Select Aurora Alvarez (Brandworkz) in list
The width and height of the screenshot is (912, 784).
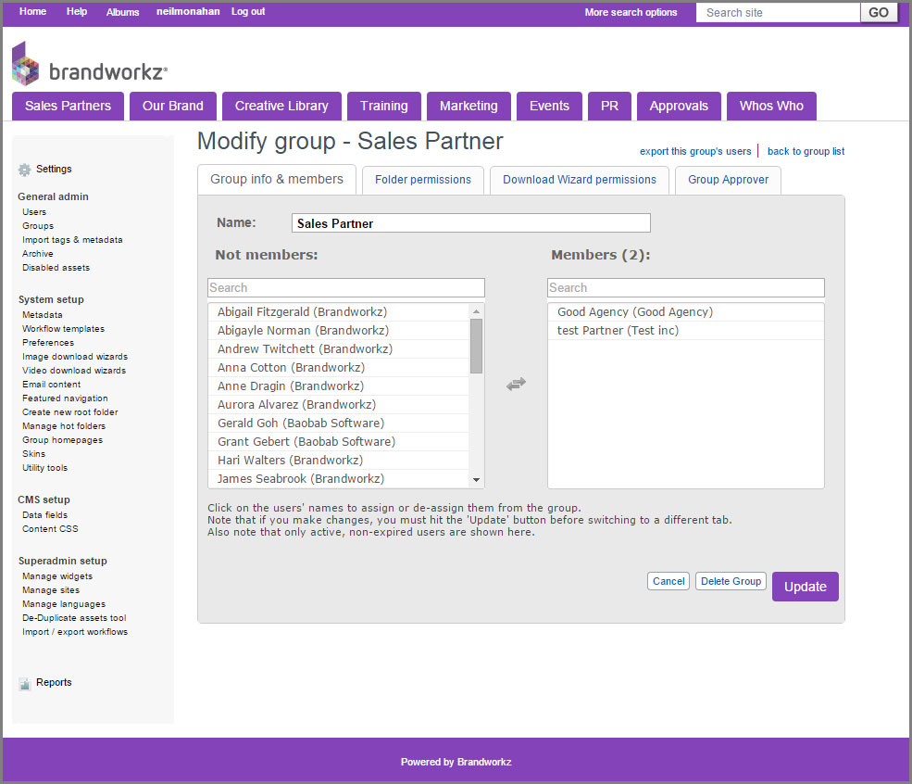click(x=339, y=405)
